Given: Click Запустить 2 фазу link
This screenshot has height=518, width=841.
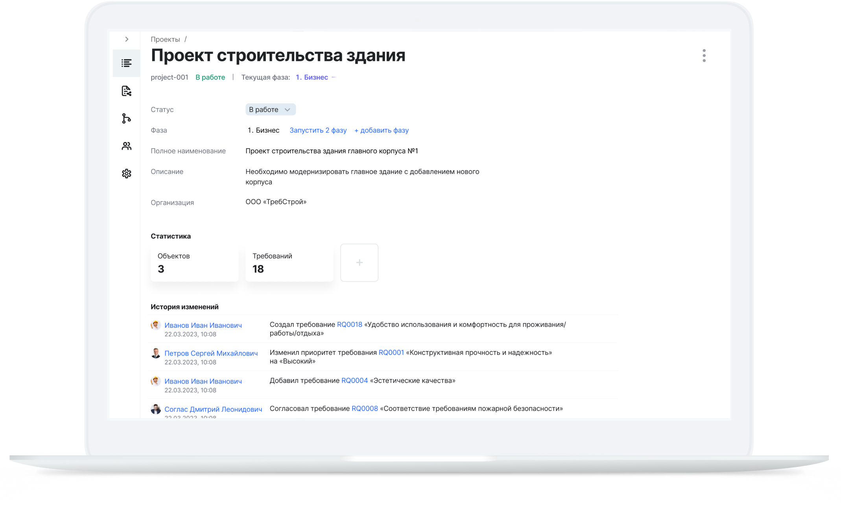Looking at the screenshot, I should [x=318, y=130].
